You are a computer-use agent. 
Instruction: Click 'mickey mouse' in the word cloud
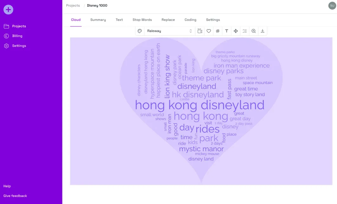pyautogui.click(x=207, y=154)
